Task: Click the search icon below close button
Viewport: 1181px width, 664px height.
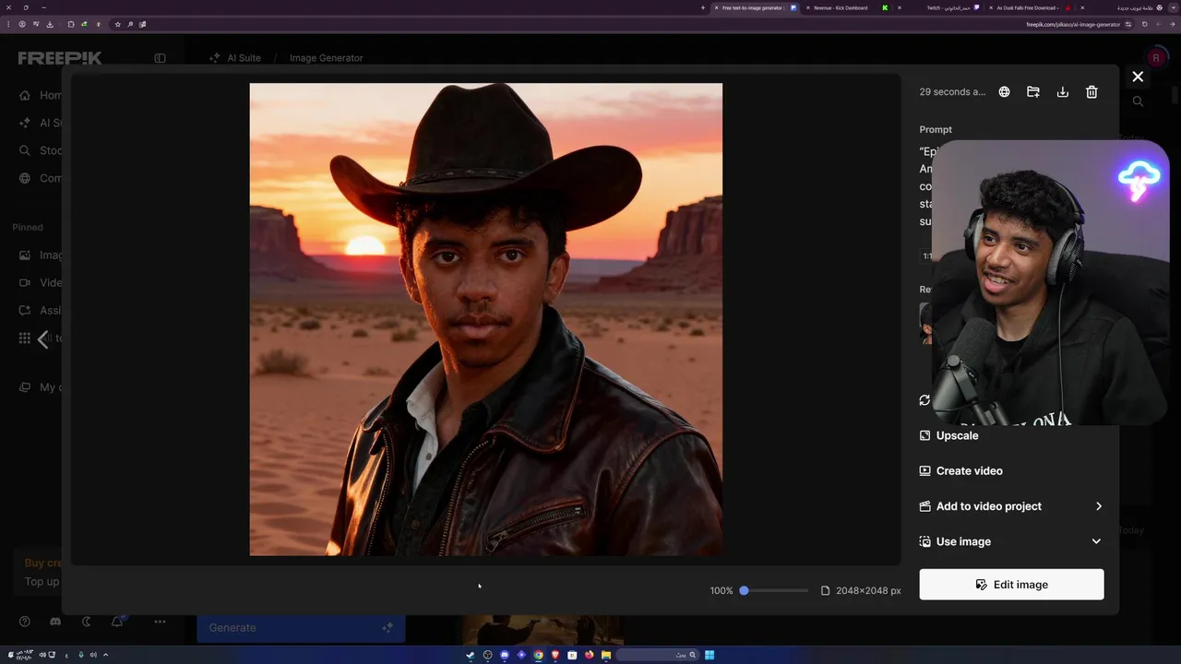Action: click(1138, 101)
